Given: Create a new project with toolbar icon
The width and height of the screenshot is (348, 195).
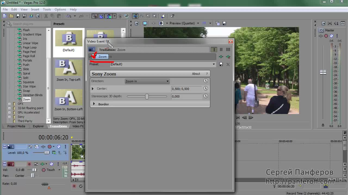Looking at the screenshot, I should point(5,16).
